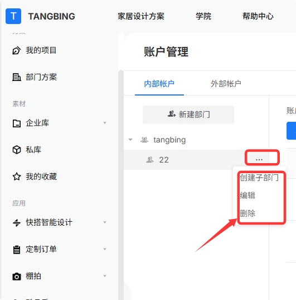Click the 我的收藏 star icon
Viewport: 296px width, 300px height.
17,177
